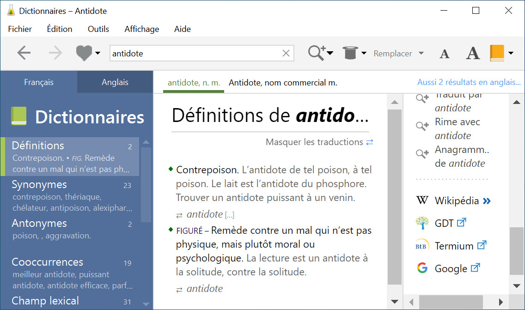Click the definitions pane scroll down arrow
The width and height of the screenshot is (525, 310).
tap(395, 302)
